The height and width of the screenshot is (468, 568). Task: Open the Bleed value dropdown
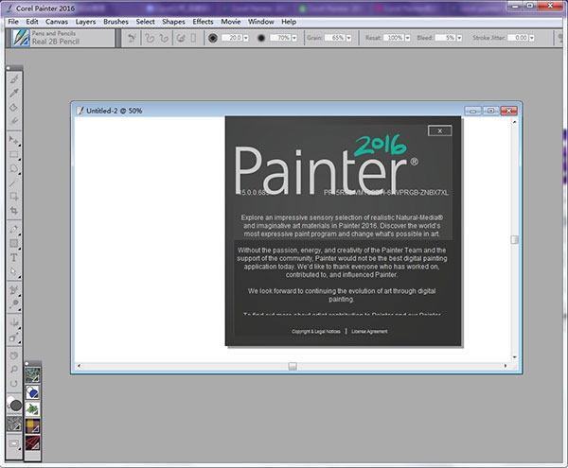459,38
